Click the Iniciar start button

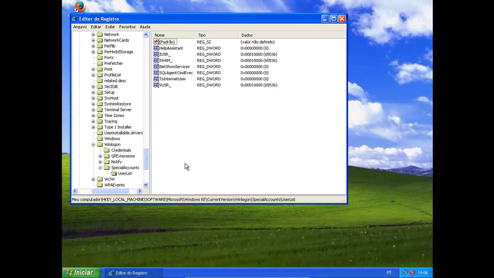click(81, 273)
